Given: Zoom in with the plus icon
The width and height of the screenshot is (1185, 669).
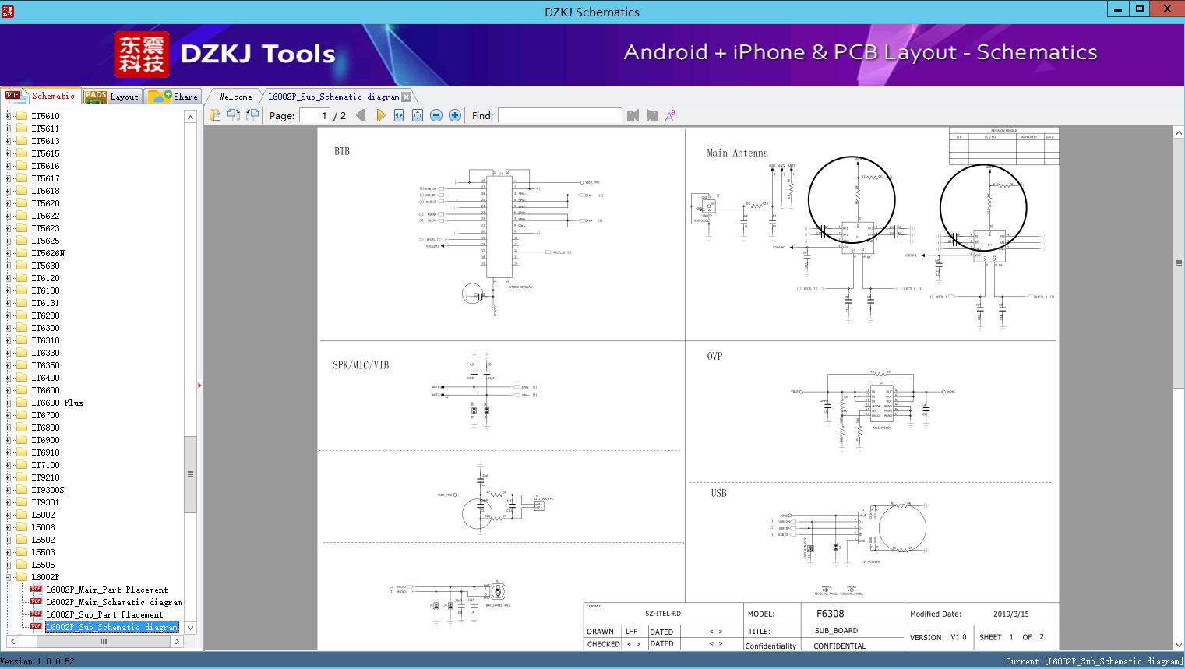Looking at the screenshot, I should (455, 115).
